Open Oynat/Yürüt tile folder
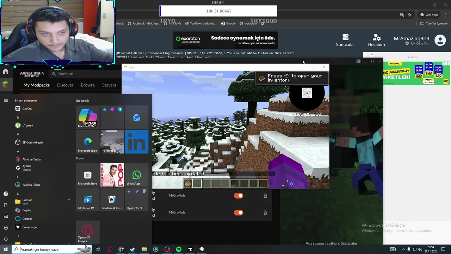Image resolution: width=451 pixels, height=254 pixels. pos(137,199)
